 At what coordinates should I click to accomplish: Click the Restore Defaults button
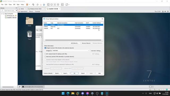(x=48, y=73)
